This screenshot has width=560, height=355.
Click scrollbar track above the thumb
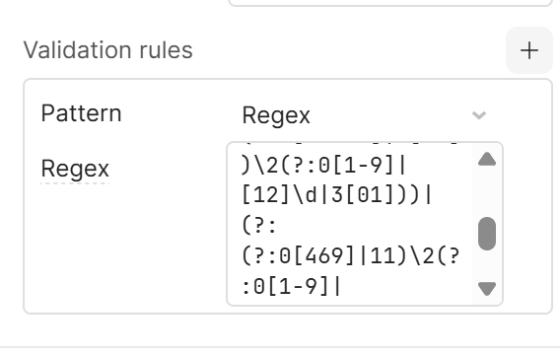pyautogui.click(x=487, y=192)
